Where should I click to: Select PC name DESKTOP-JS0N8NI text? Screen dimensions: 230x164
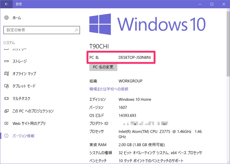coord(135,57)
